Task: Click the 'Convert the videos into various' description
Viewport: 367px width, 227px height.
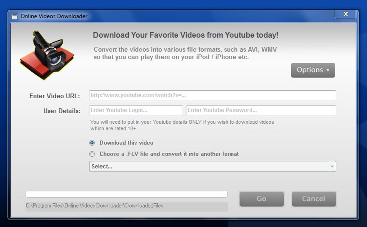Action: pyautogui.click(x=185, y=53)
